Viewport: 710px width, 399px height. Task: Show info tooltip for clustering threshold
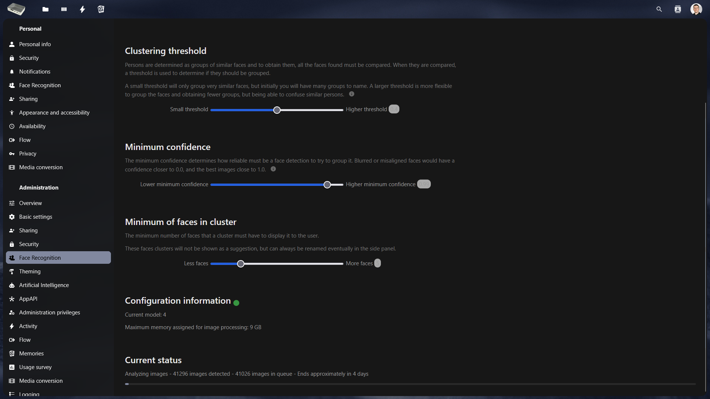click(x=352, y=94)
